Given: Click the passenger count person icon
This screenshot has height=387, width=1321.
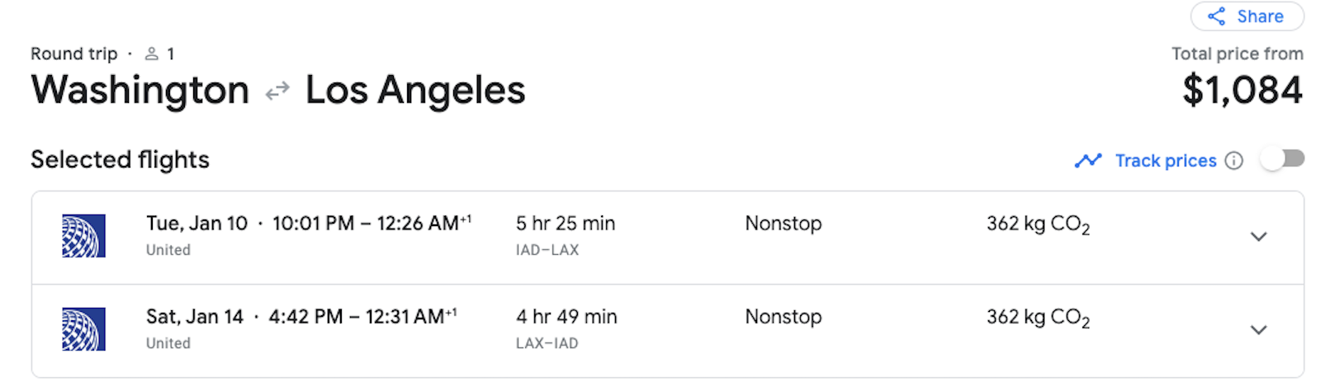Looking at the screenshot, I should tap(152, 54).
